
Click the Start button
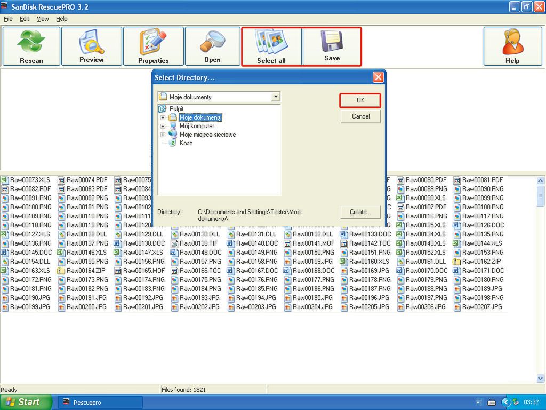[26, 402]
